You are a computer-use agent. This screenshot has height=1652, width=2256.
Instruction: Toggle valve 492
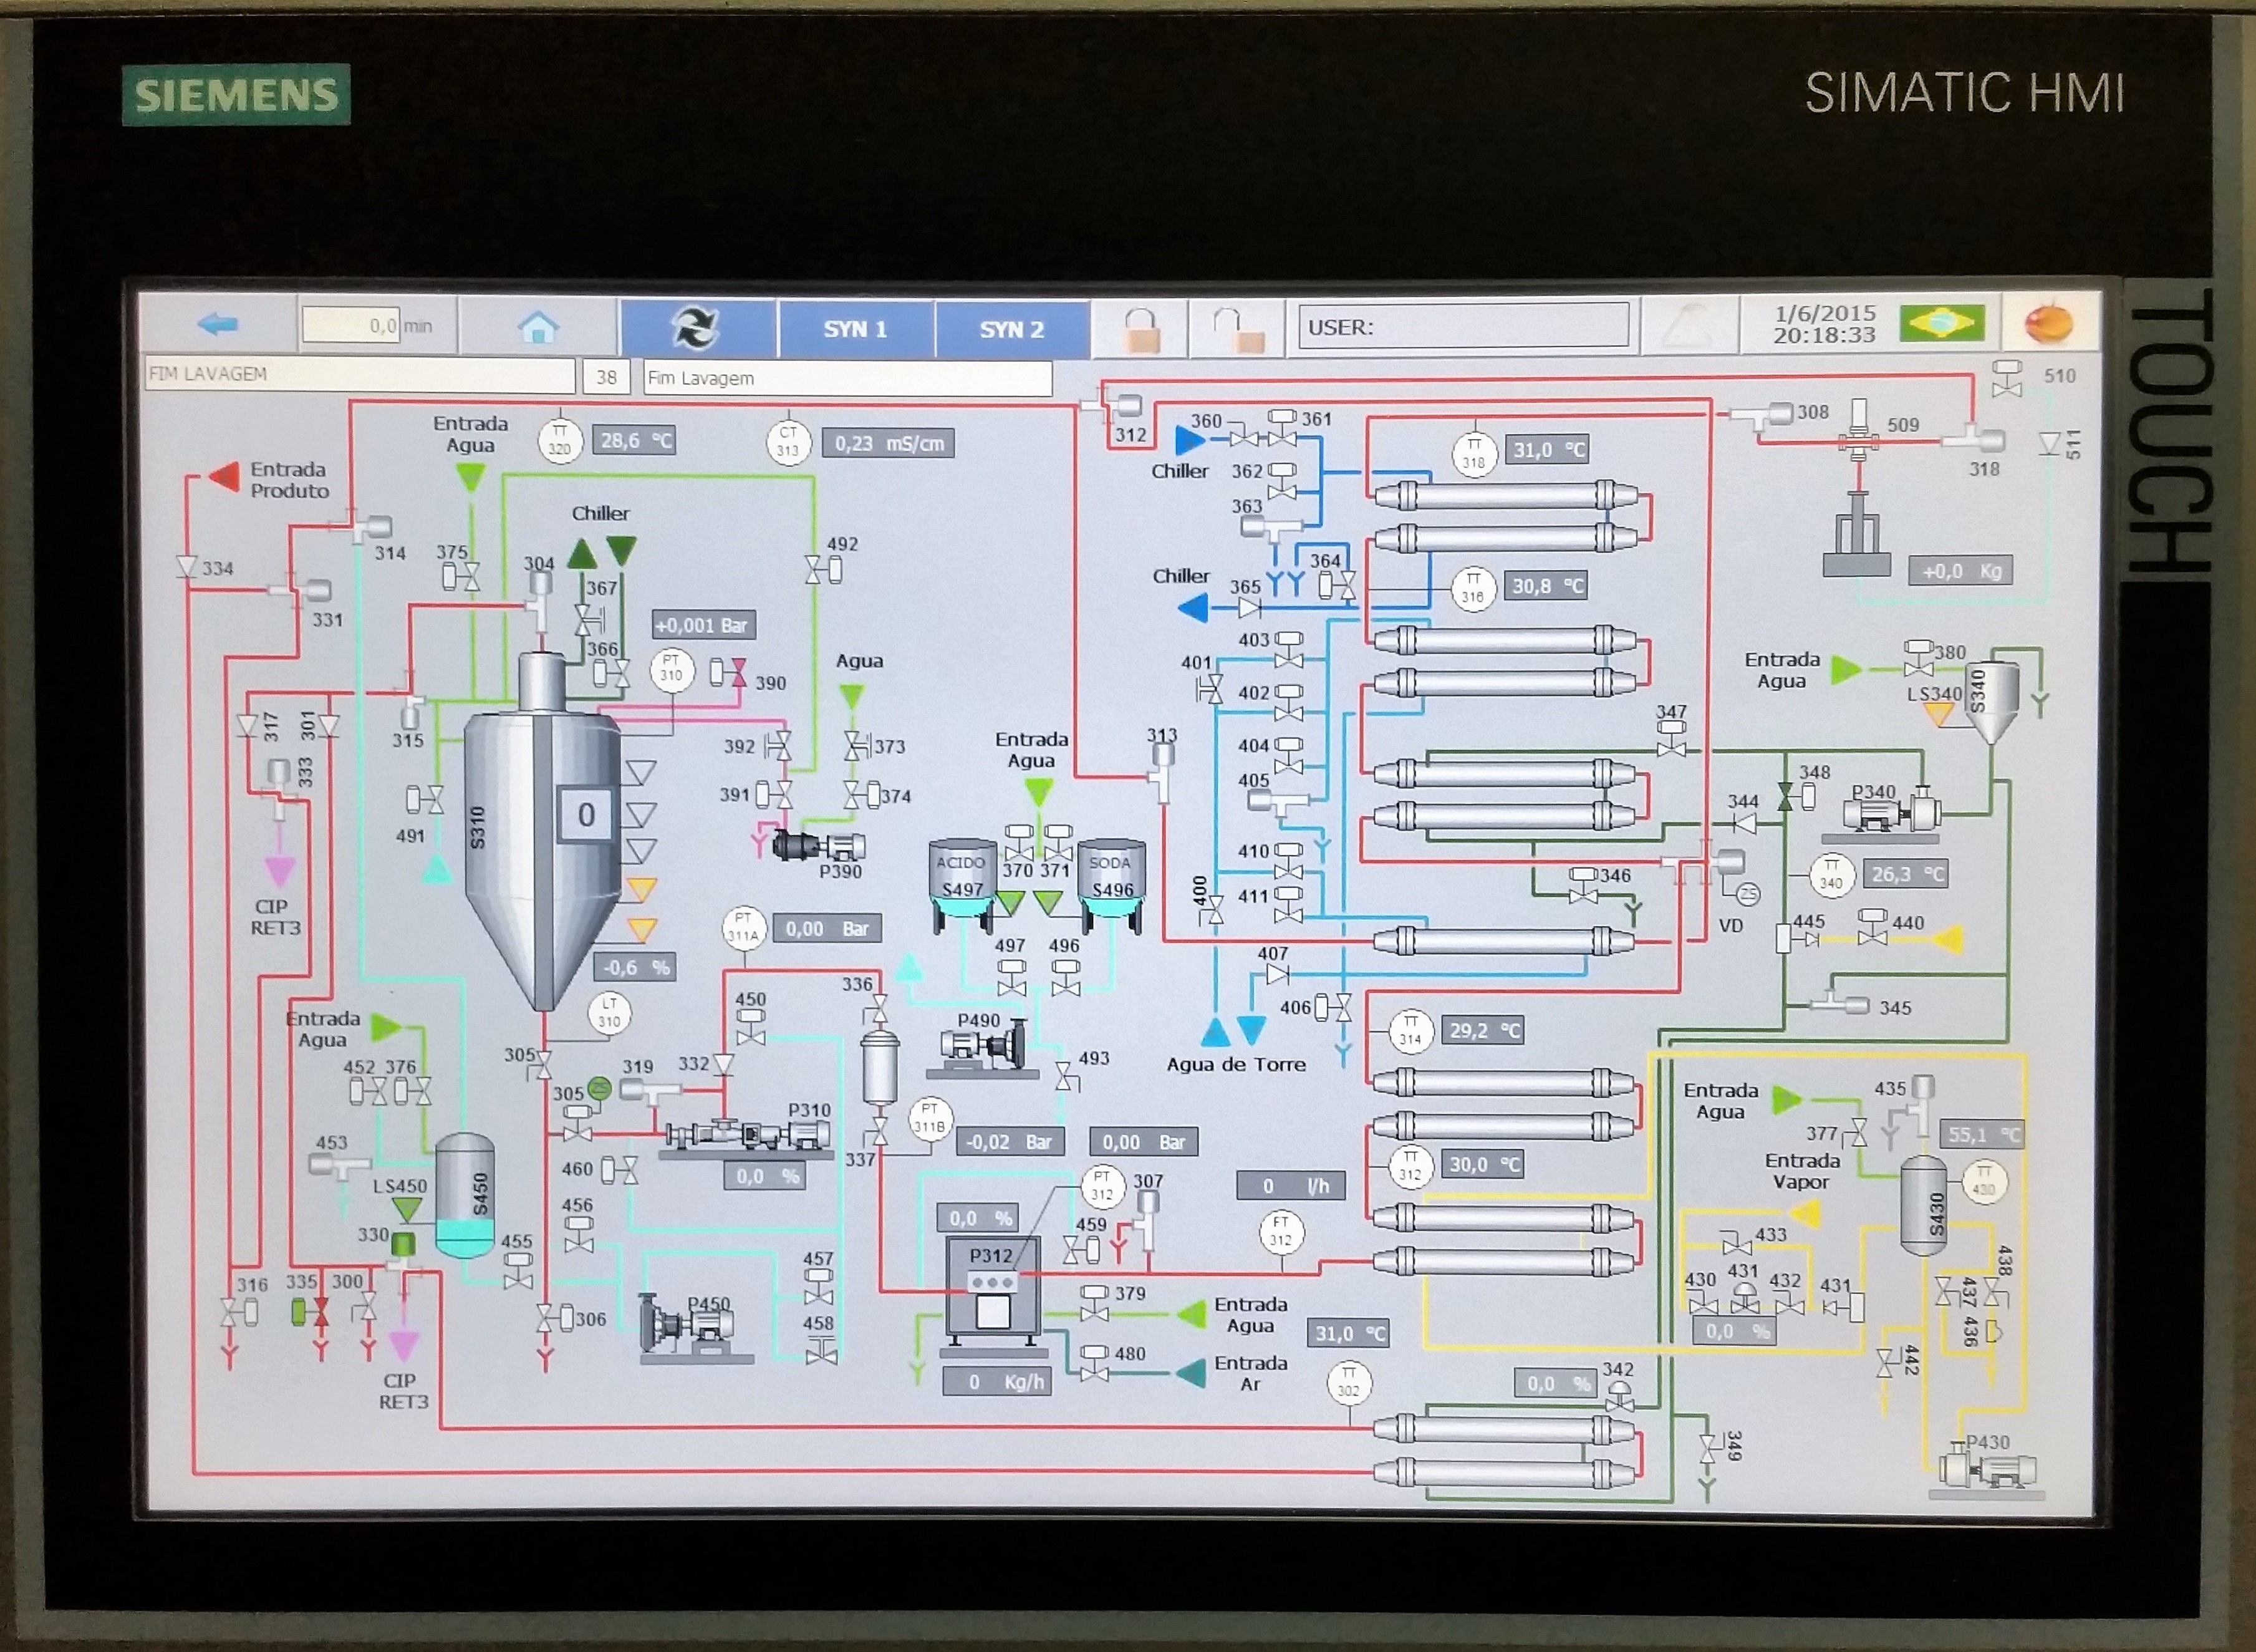point(824,570)
